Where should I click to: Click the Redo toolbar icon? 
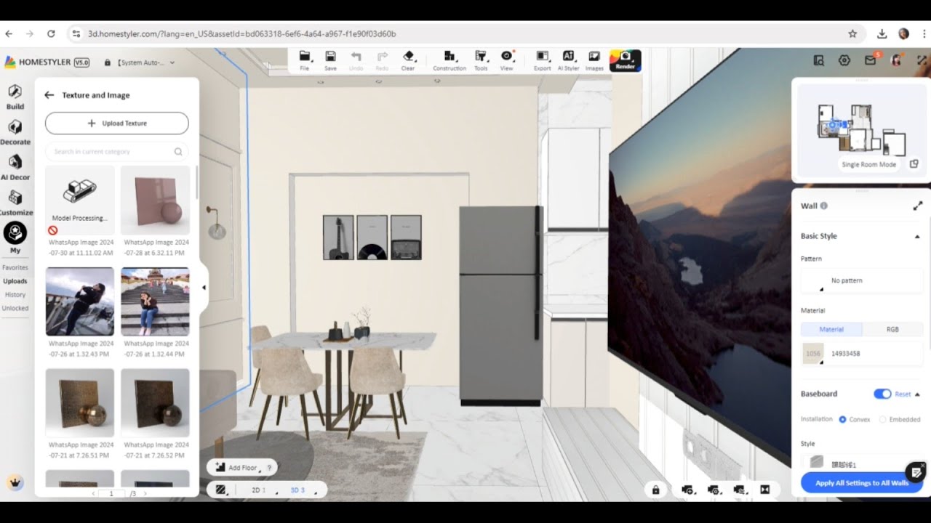click(x=382, y=60)
